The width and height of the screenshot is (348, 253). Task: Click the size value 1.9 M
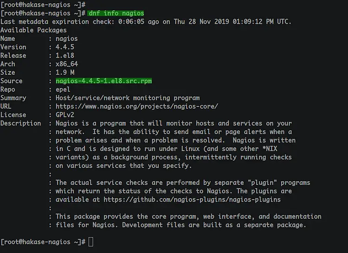click(65, 72)
